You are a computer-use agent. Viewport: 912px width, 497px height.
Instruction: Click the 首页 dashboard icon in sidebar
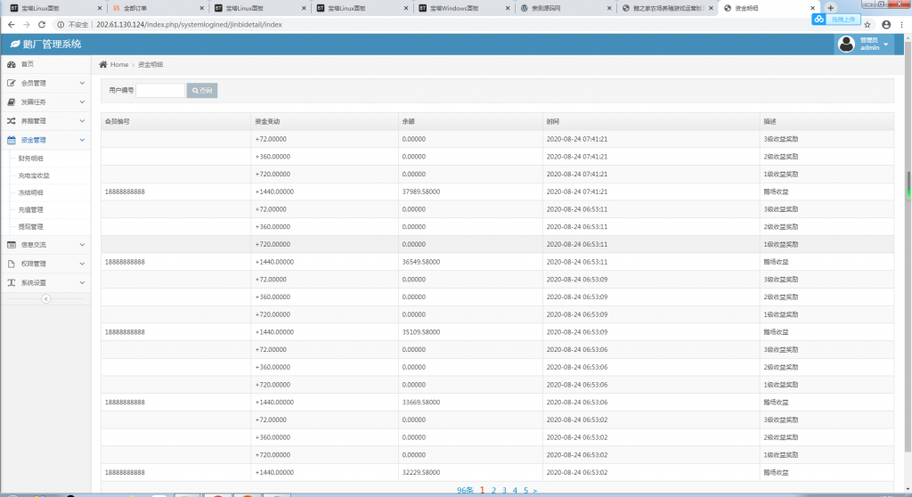12,64
